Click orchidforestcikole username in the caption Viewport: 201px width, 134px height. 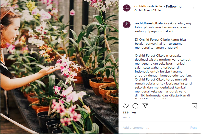[149, 23]
